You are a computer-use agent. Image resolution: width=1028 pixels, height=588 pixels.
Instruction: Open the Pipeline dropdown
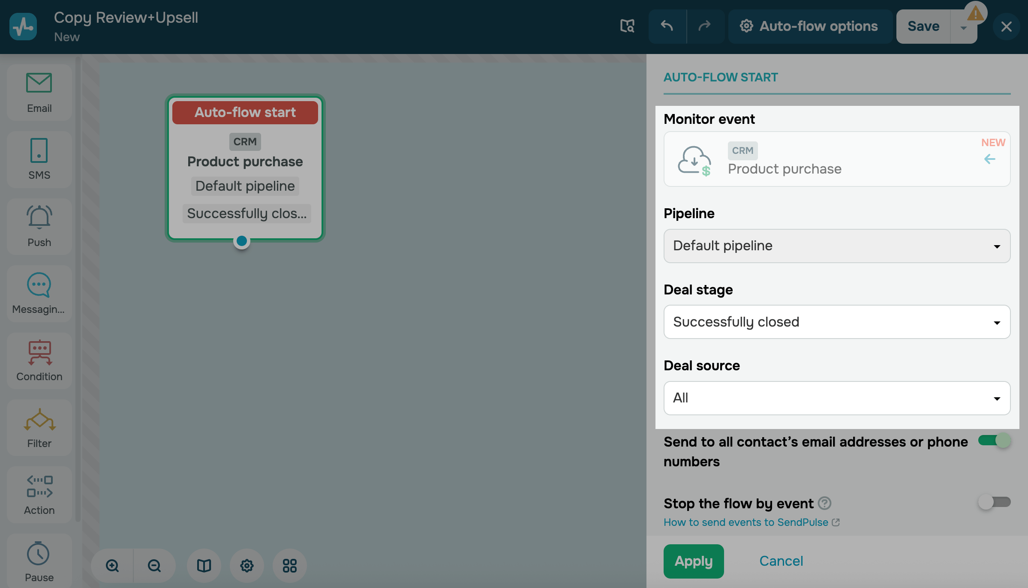[x=836, y=246]
